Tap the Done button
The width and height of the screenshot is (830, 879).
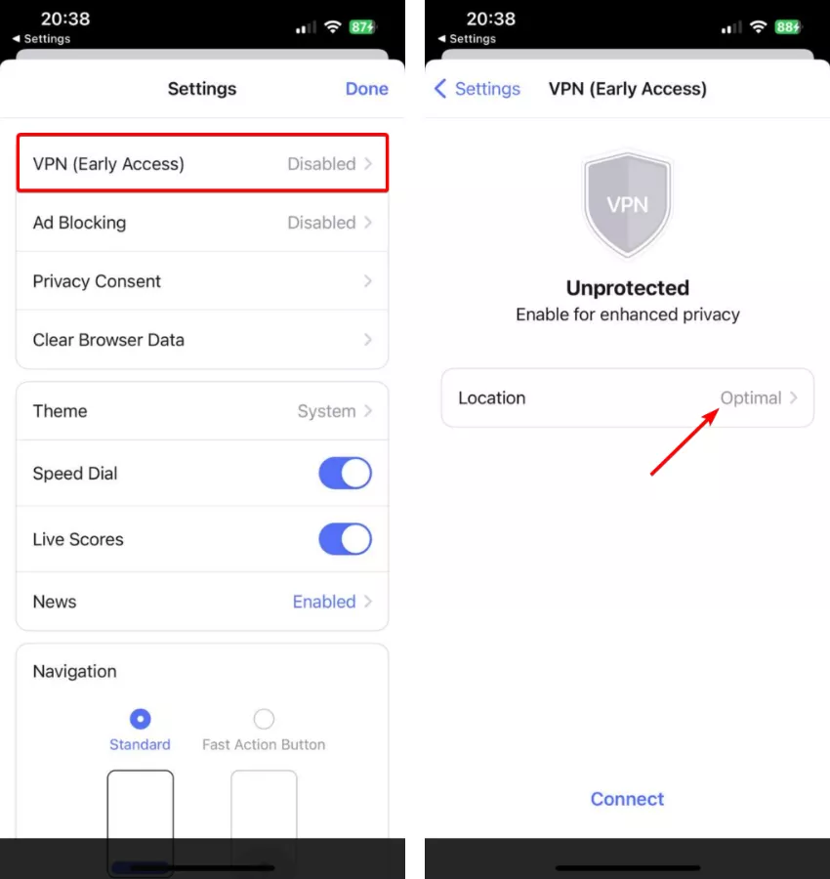pos(366,89)
